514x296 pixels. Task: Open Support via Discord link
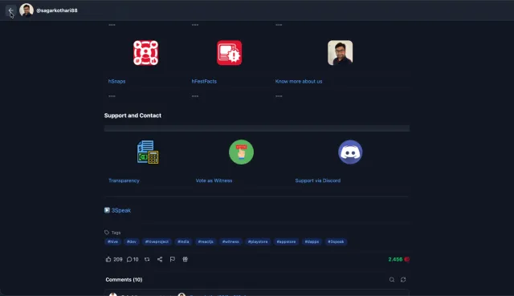[318, 180]
